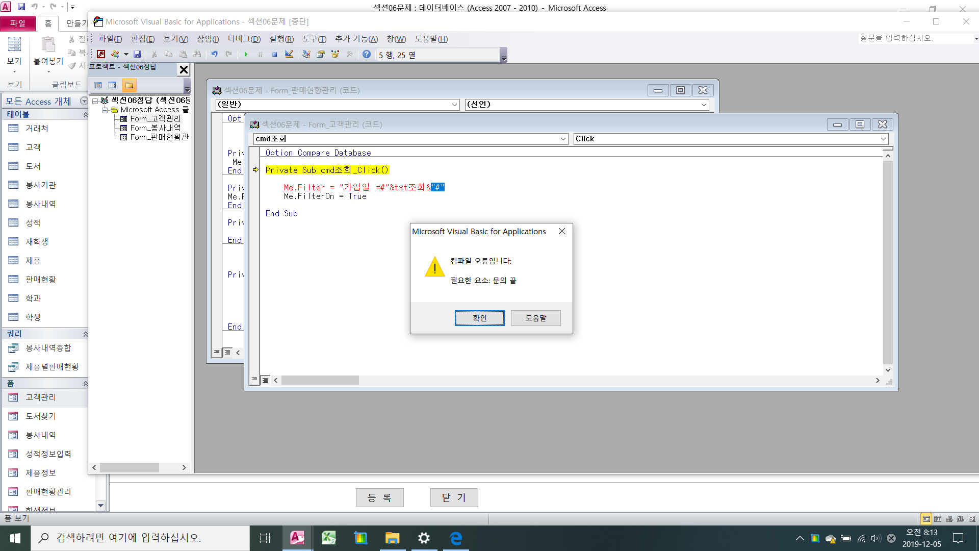Click the code window horizontal scrollbar thumb
The image size is (979, 551).
[x=320, y=381]
